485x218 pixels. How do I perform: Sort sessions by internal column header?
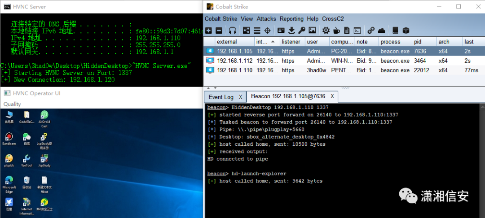tap(267, 42)
